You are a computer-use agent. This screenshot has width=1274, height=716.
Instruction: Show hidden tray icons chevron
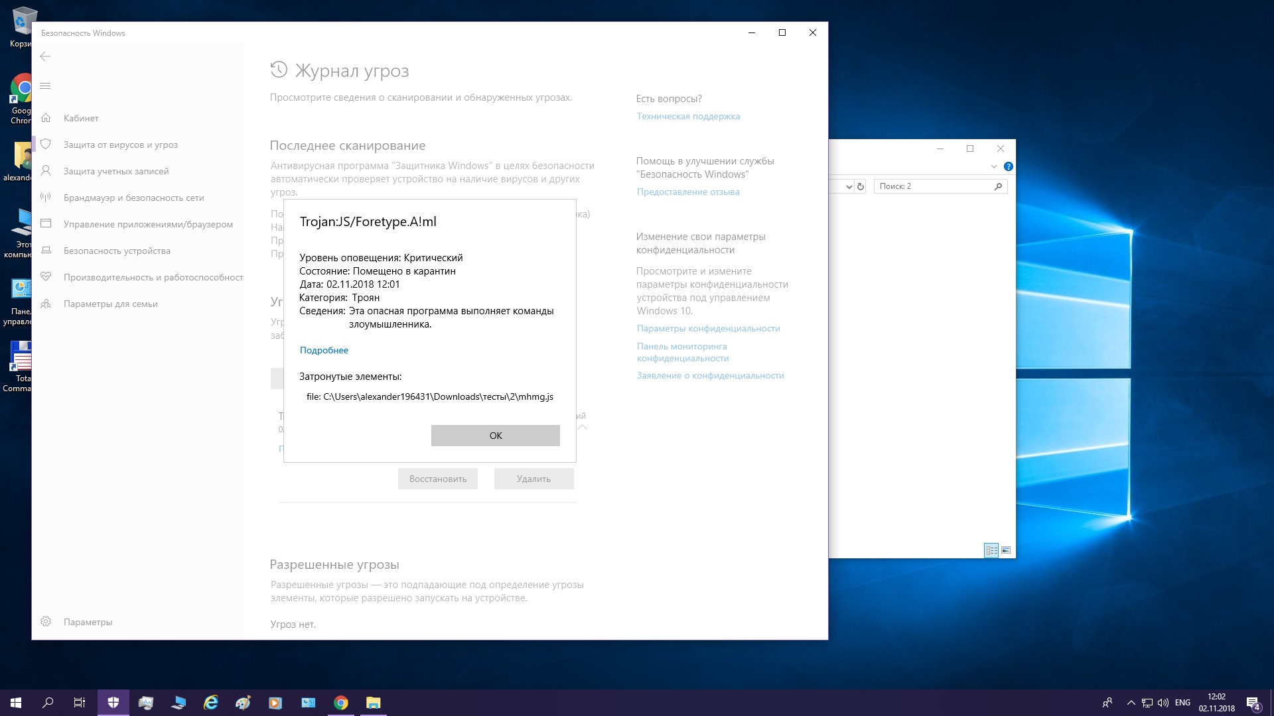tap(1131, 703)
